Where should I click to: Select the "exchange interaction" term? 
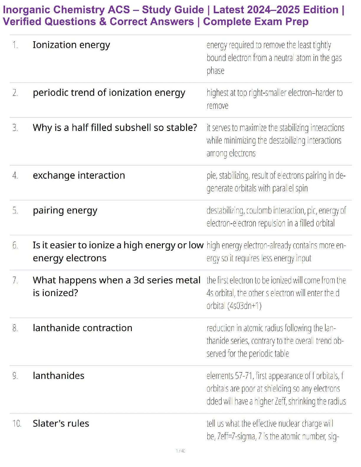(x=79, y=175)
